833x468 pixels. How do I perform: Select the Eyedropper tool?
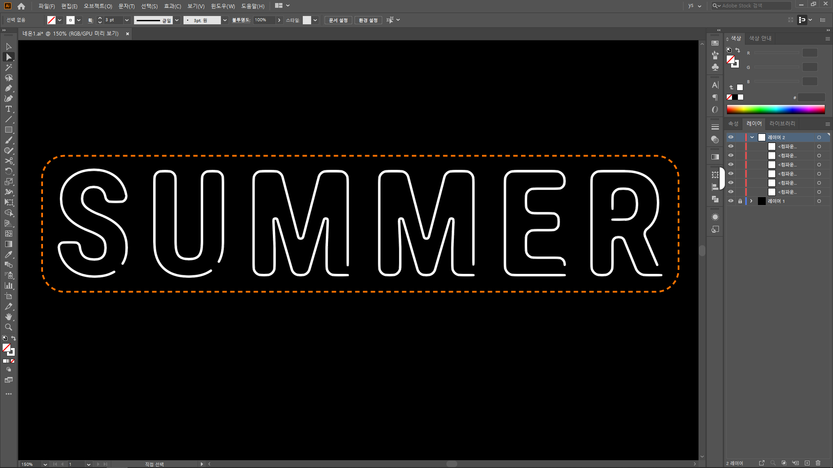coord(8,255)
